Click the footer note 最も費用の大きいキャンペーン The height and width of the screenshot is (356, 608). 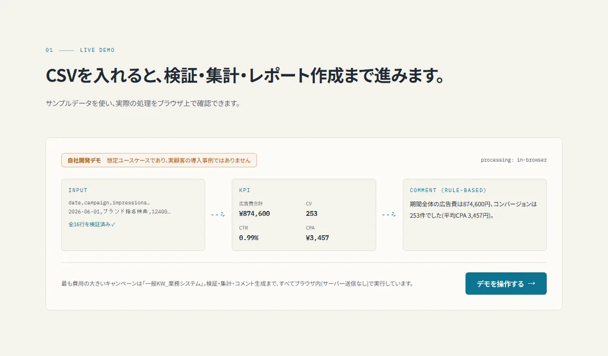click(237, 284)
